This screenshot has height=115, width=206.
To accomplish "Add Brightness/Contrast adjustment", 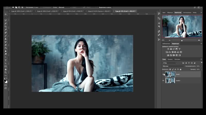I will coord(168,49).
